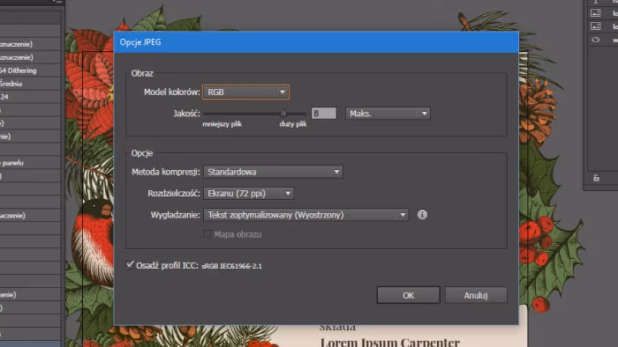
Task: Select the 'panelu' row in left panel
Action: click(30, 163)
